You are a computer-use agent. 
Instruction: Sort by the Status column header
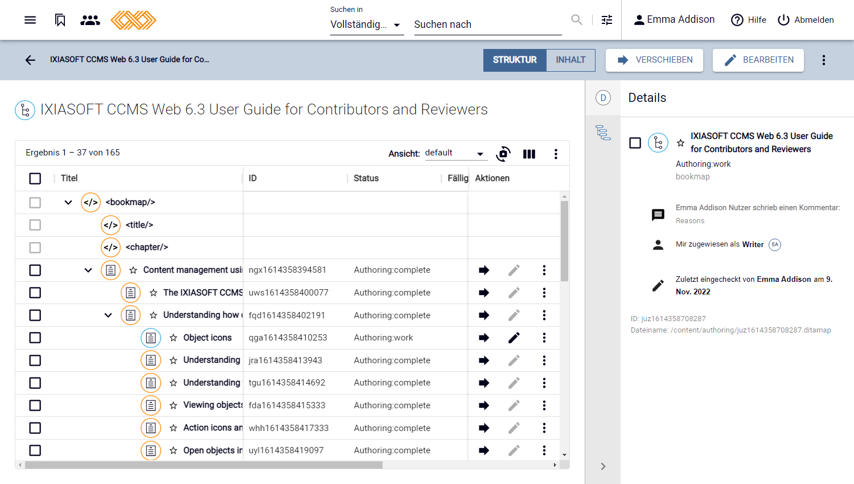pyautogui.click(x=366, y=178)
